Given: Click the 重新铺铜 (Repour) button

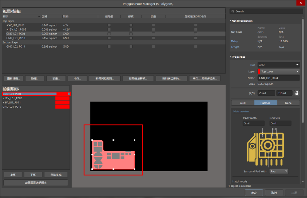Looking at the screenshot, I should tap(14, 78).
